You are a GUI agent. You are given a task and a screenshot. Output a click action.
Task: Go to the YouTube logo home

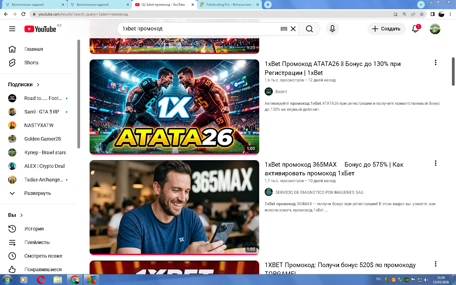[40, 29]
